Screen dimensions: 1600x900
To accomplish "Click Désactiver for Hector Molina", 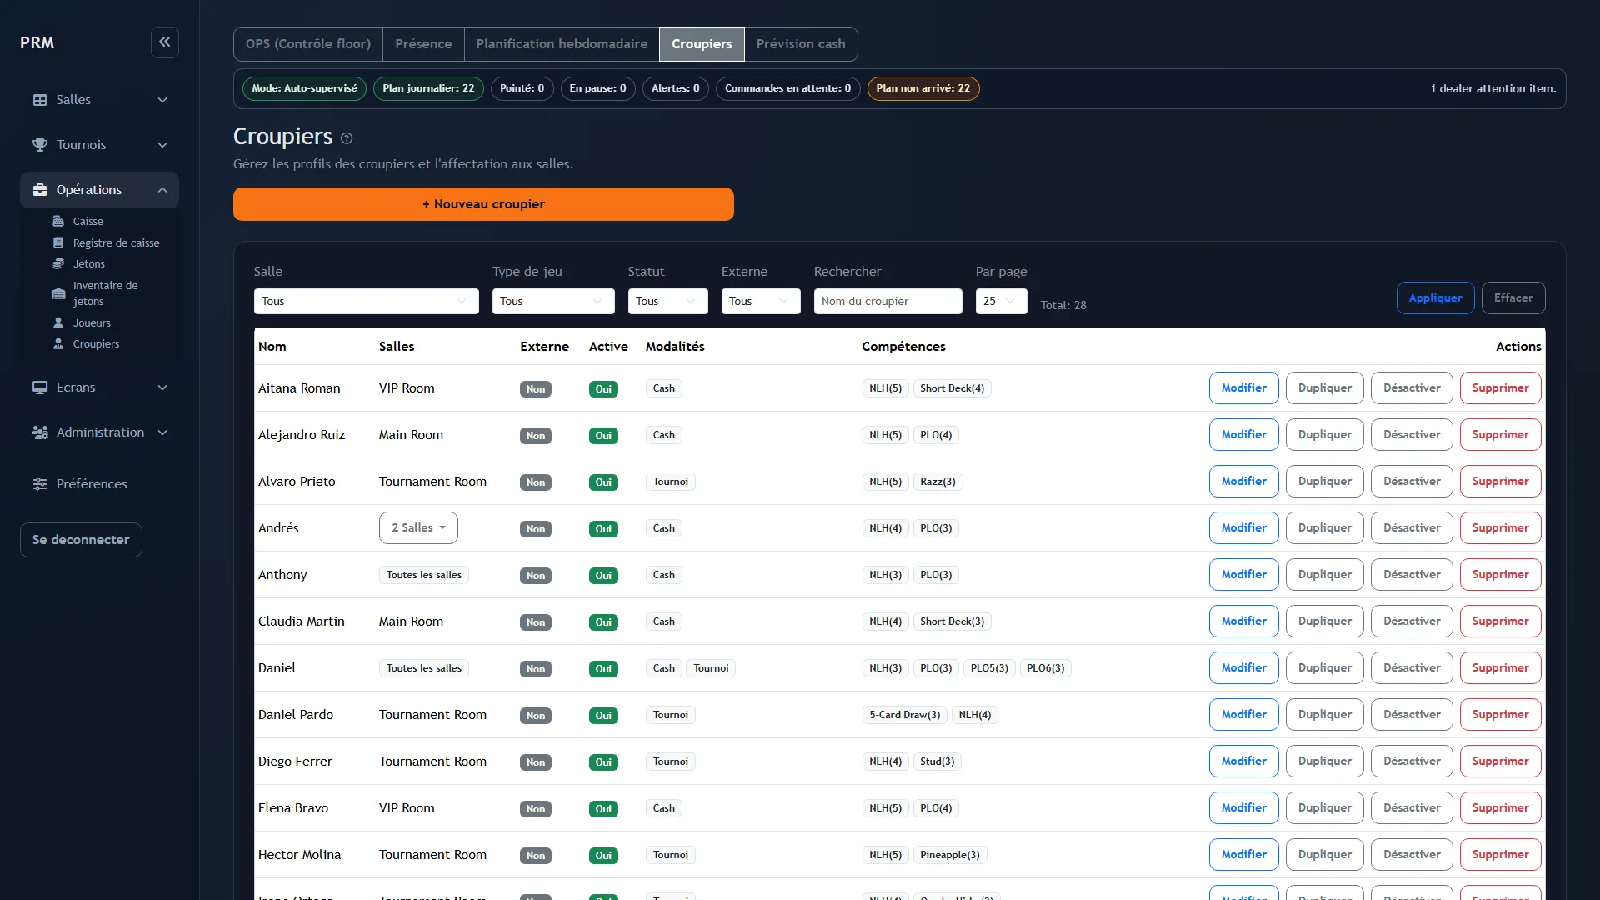I will point(1412,854).
